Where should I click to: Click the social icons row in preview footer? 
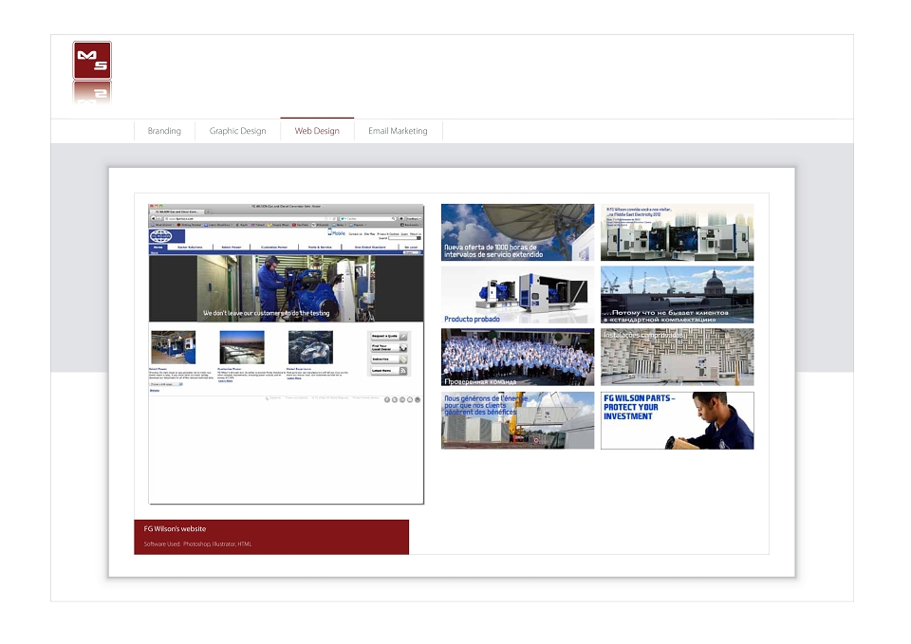click(402, 399)
